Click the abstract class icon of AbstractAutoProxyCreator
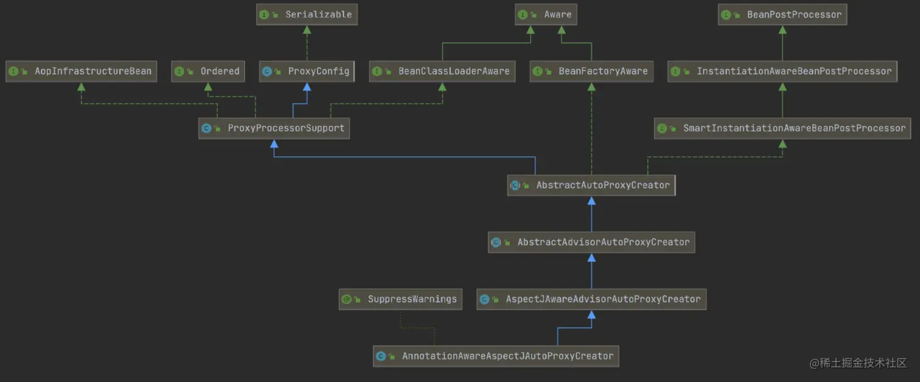The width and height of the screenshot is (920, 382). (x=515, y=185)
